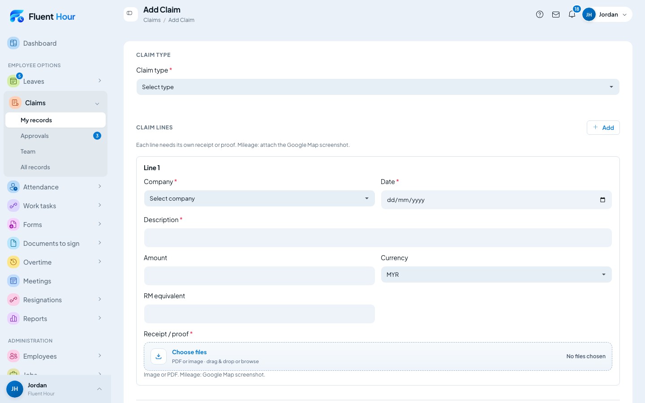Viewport: 645px width, 403px height.
Task: Open All records in Claims submenu
Action: coord(56,167)
